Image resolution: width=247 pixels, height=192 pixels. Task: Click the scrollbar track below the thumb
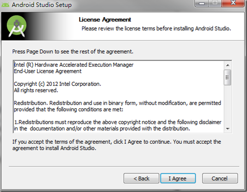pos(227,105)
